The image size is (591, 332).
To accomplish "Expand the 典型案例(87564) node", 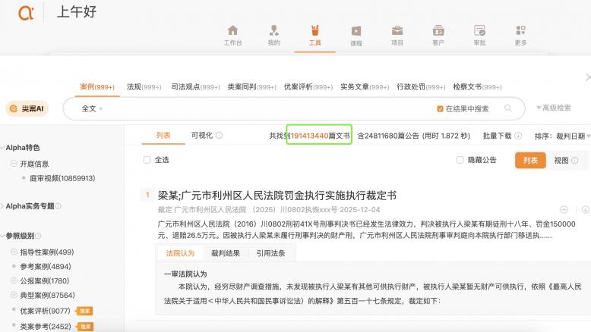I will click(x=14, y=295).
